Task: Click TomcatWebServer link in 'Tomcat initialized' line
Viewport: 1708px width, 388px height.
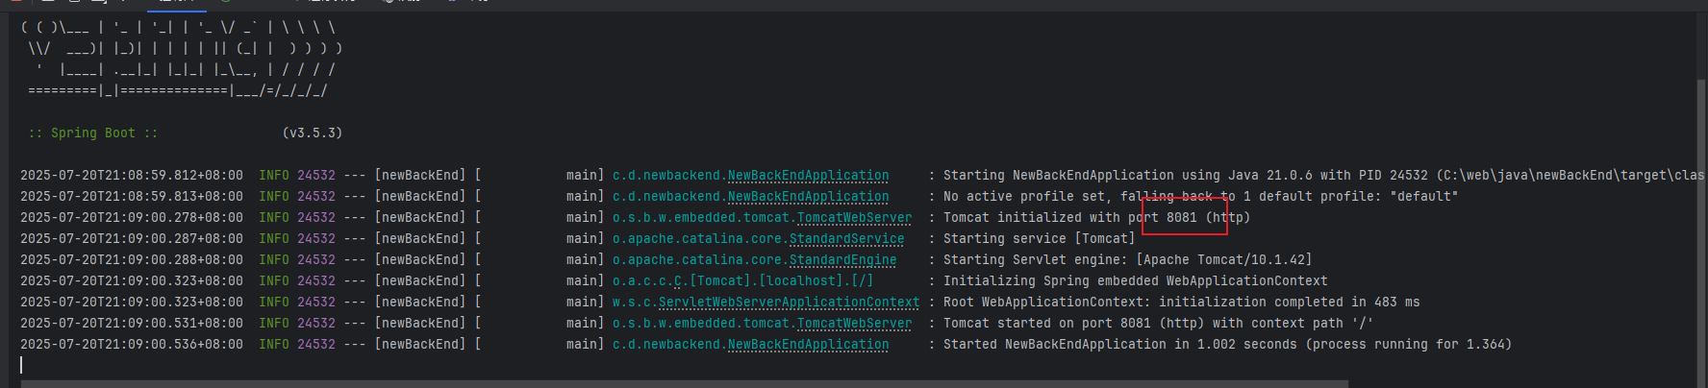Action: point(854,218)
